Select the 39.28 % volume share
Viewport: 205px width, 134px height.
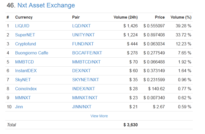tap(183, 26)
